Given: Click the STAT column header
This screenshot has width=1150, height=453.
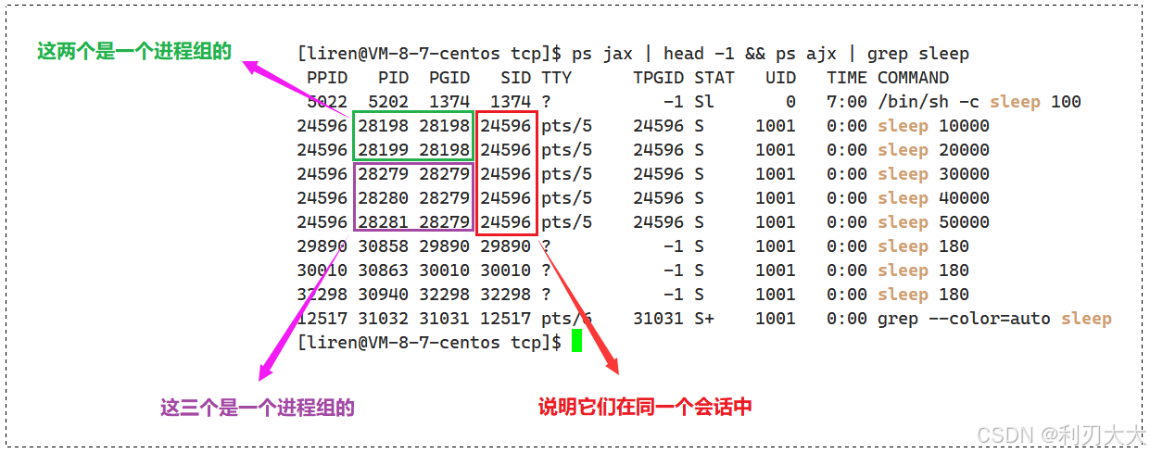Looking at the screenshot, I should point(714,78).
